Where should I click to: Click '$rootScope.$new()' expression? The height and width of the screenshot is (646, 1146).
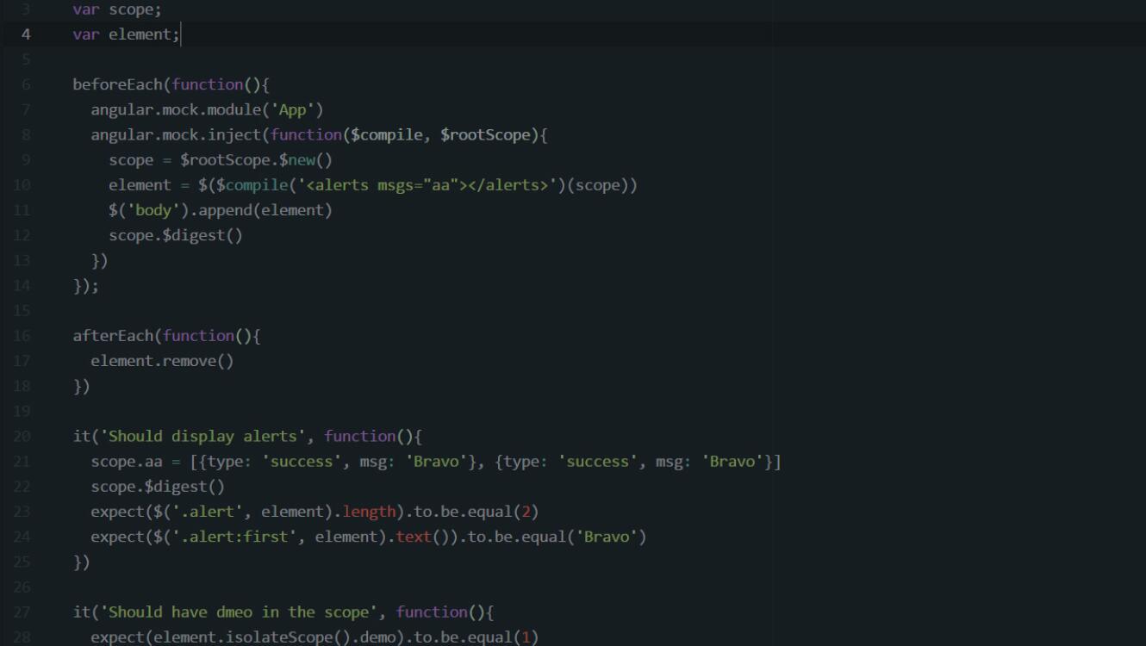pos(256,160)
